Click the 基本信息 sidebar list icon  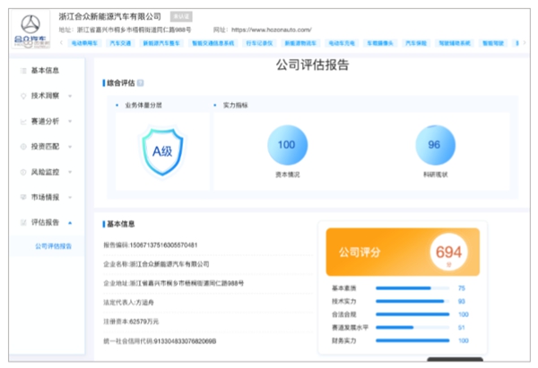click(22, 71)
